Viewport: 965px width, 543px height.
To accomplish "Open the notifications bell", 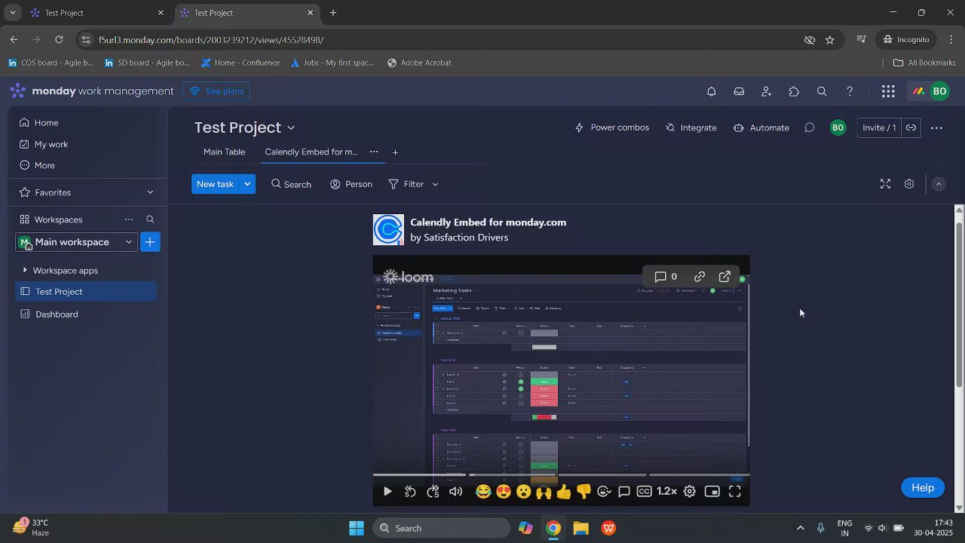I will pyautogui.click(x=711, y=91).
